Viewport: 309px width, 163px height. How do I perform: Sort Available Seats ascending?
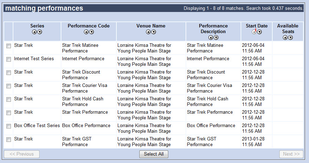285,38
